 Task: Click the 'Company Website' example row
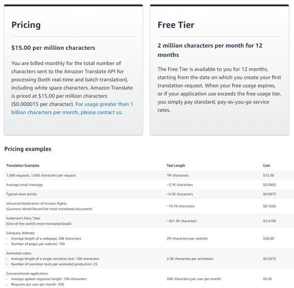tap(22, 233)
